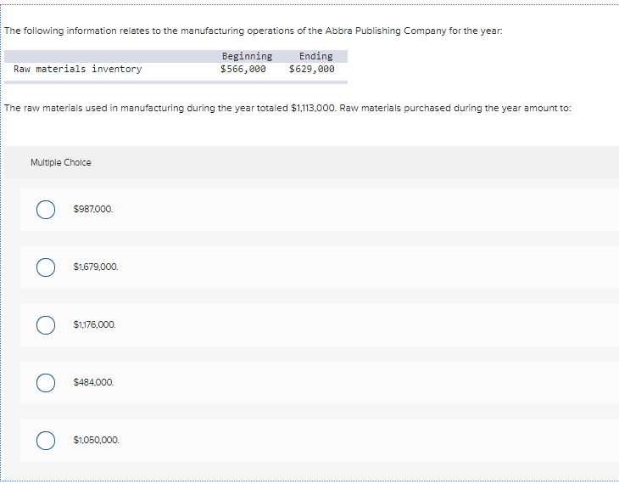Click the $1,176,000. answer text
This screenshot has height=484, width=619.
pos(95,324)
